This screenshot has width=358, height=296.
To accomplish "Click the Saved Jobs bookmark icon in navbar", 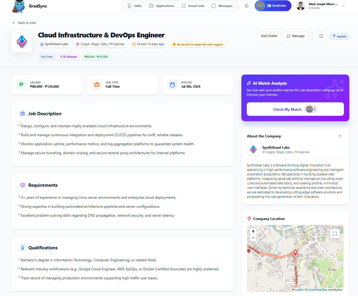I will coord(183,6).
